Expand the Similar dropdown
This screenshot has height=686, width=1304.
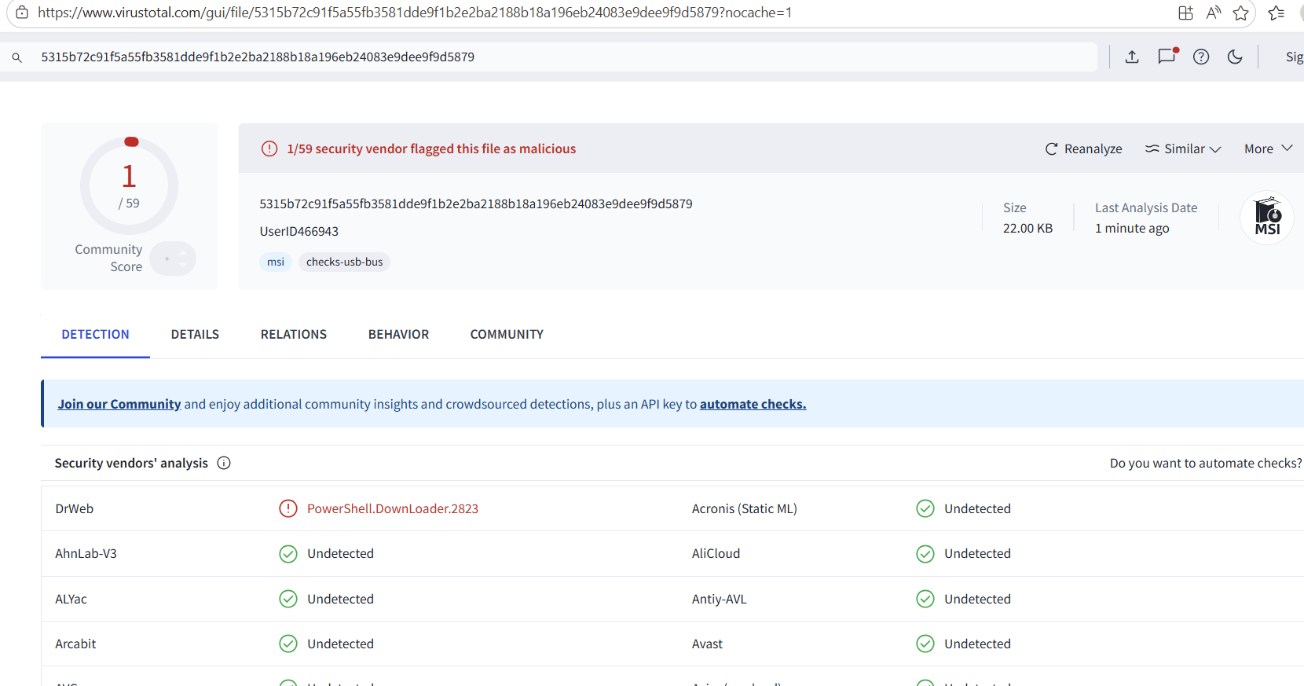pos(1182,149)
